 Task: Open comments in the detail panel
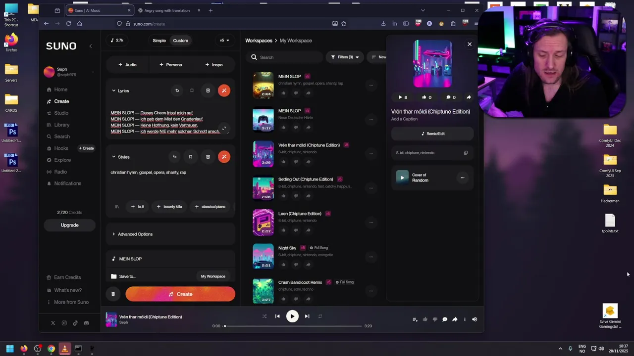point(451,97)
